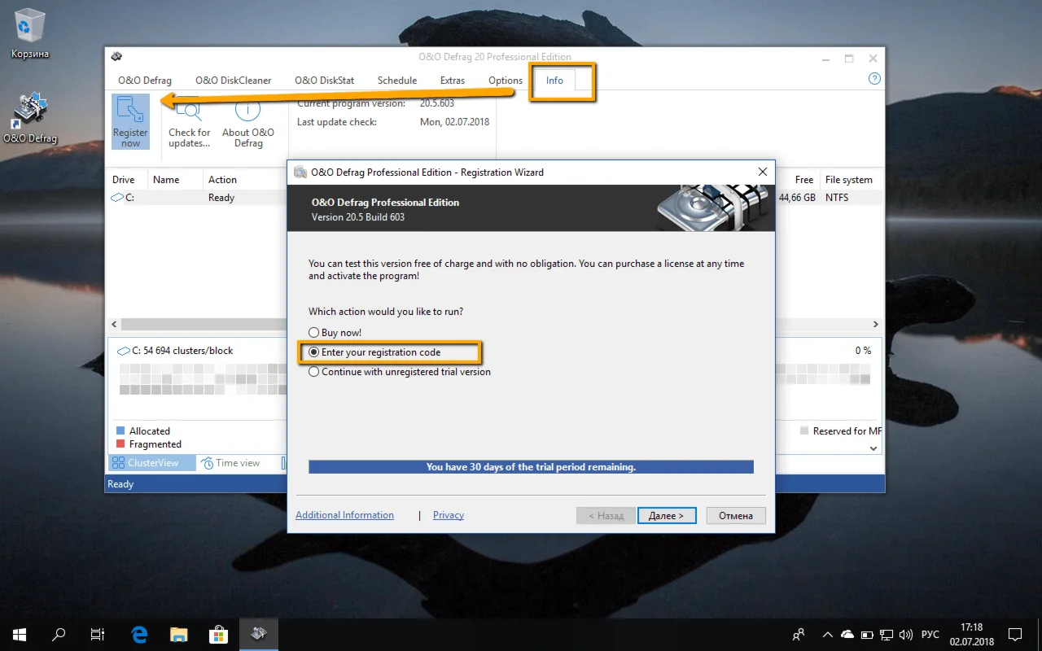Click the help question mark icon
Image resolution: width=1042 pixels, height=651 pixels.
pyautogui.click(x=874, y=79)
